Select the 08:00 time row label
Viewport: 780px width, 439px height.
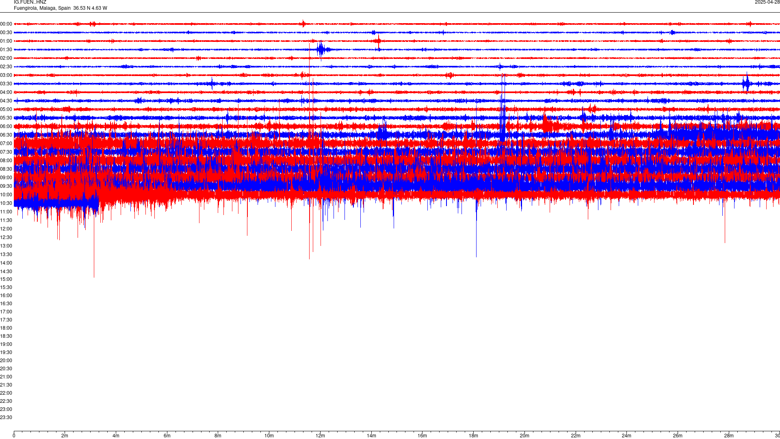(x=6, y=161)
